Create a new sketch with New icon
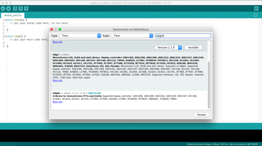The height and width of the screenshot is (146, 262). click(x=15, y=9)
